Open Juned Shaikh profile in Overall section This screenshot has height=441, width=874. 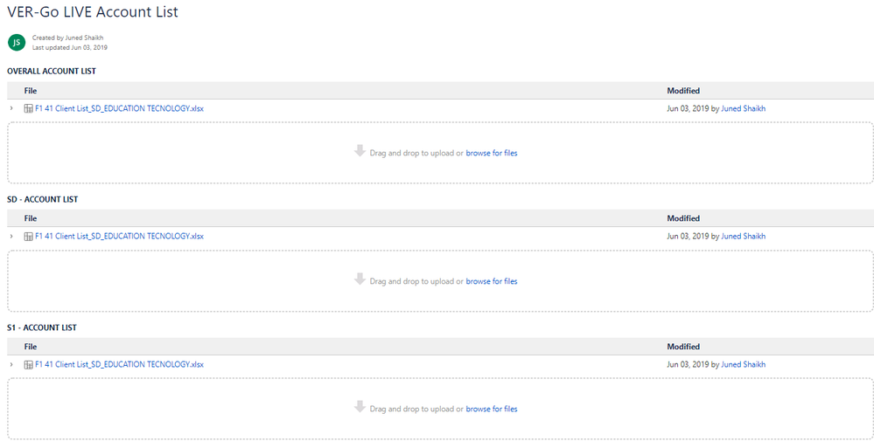coord(743,108)
